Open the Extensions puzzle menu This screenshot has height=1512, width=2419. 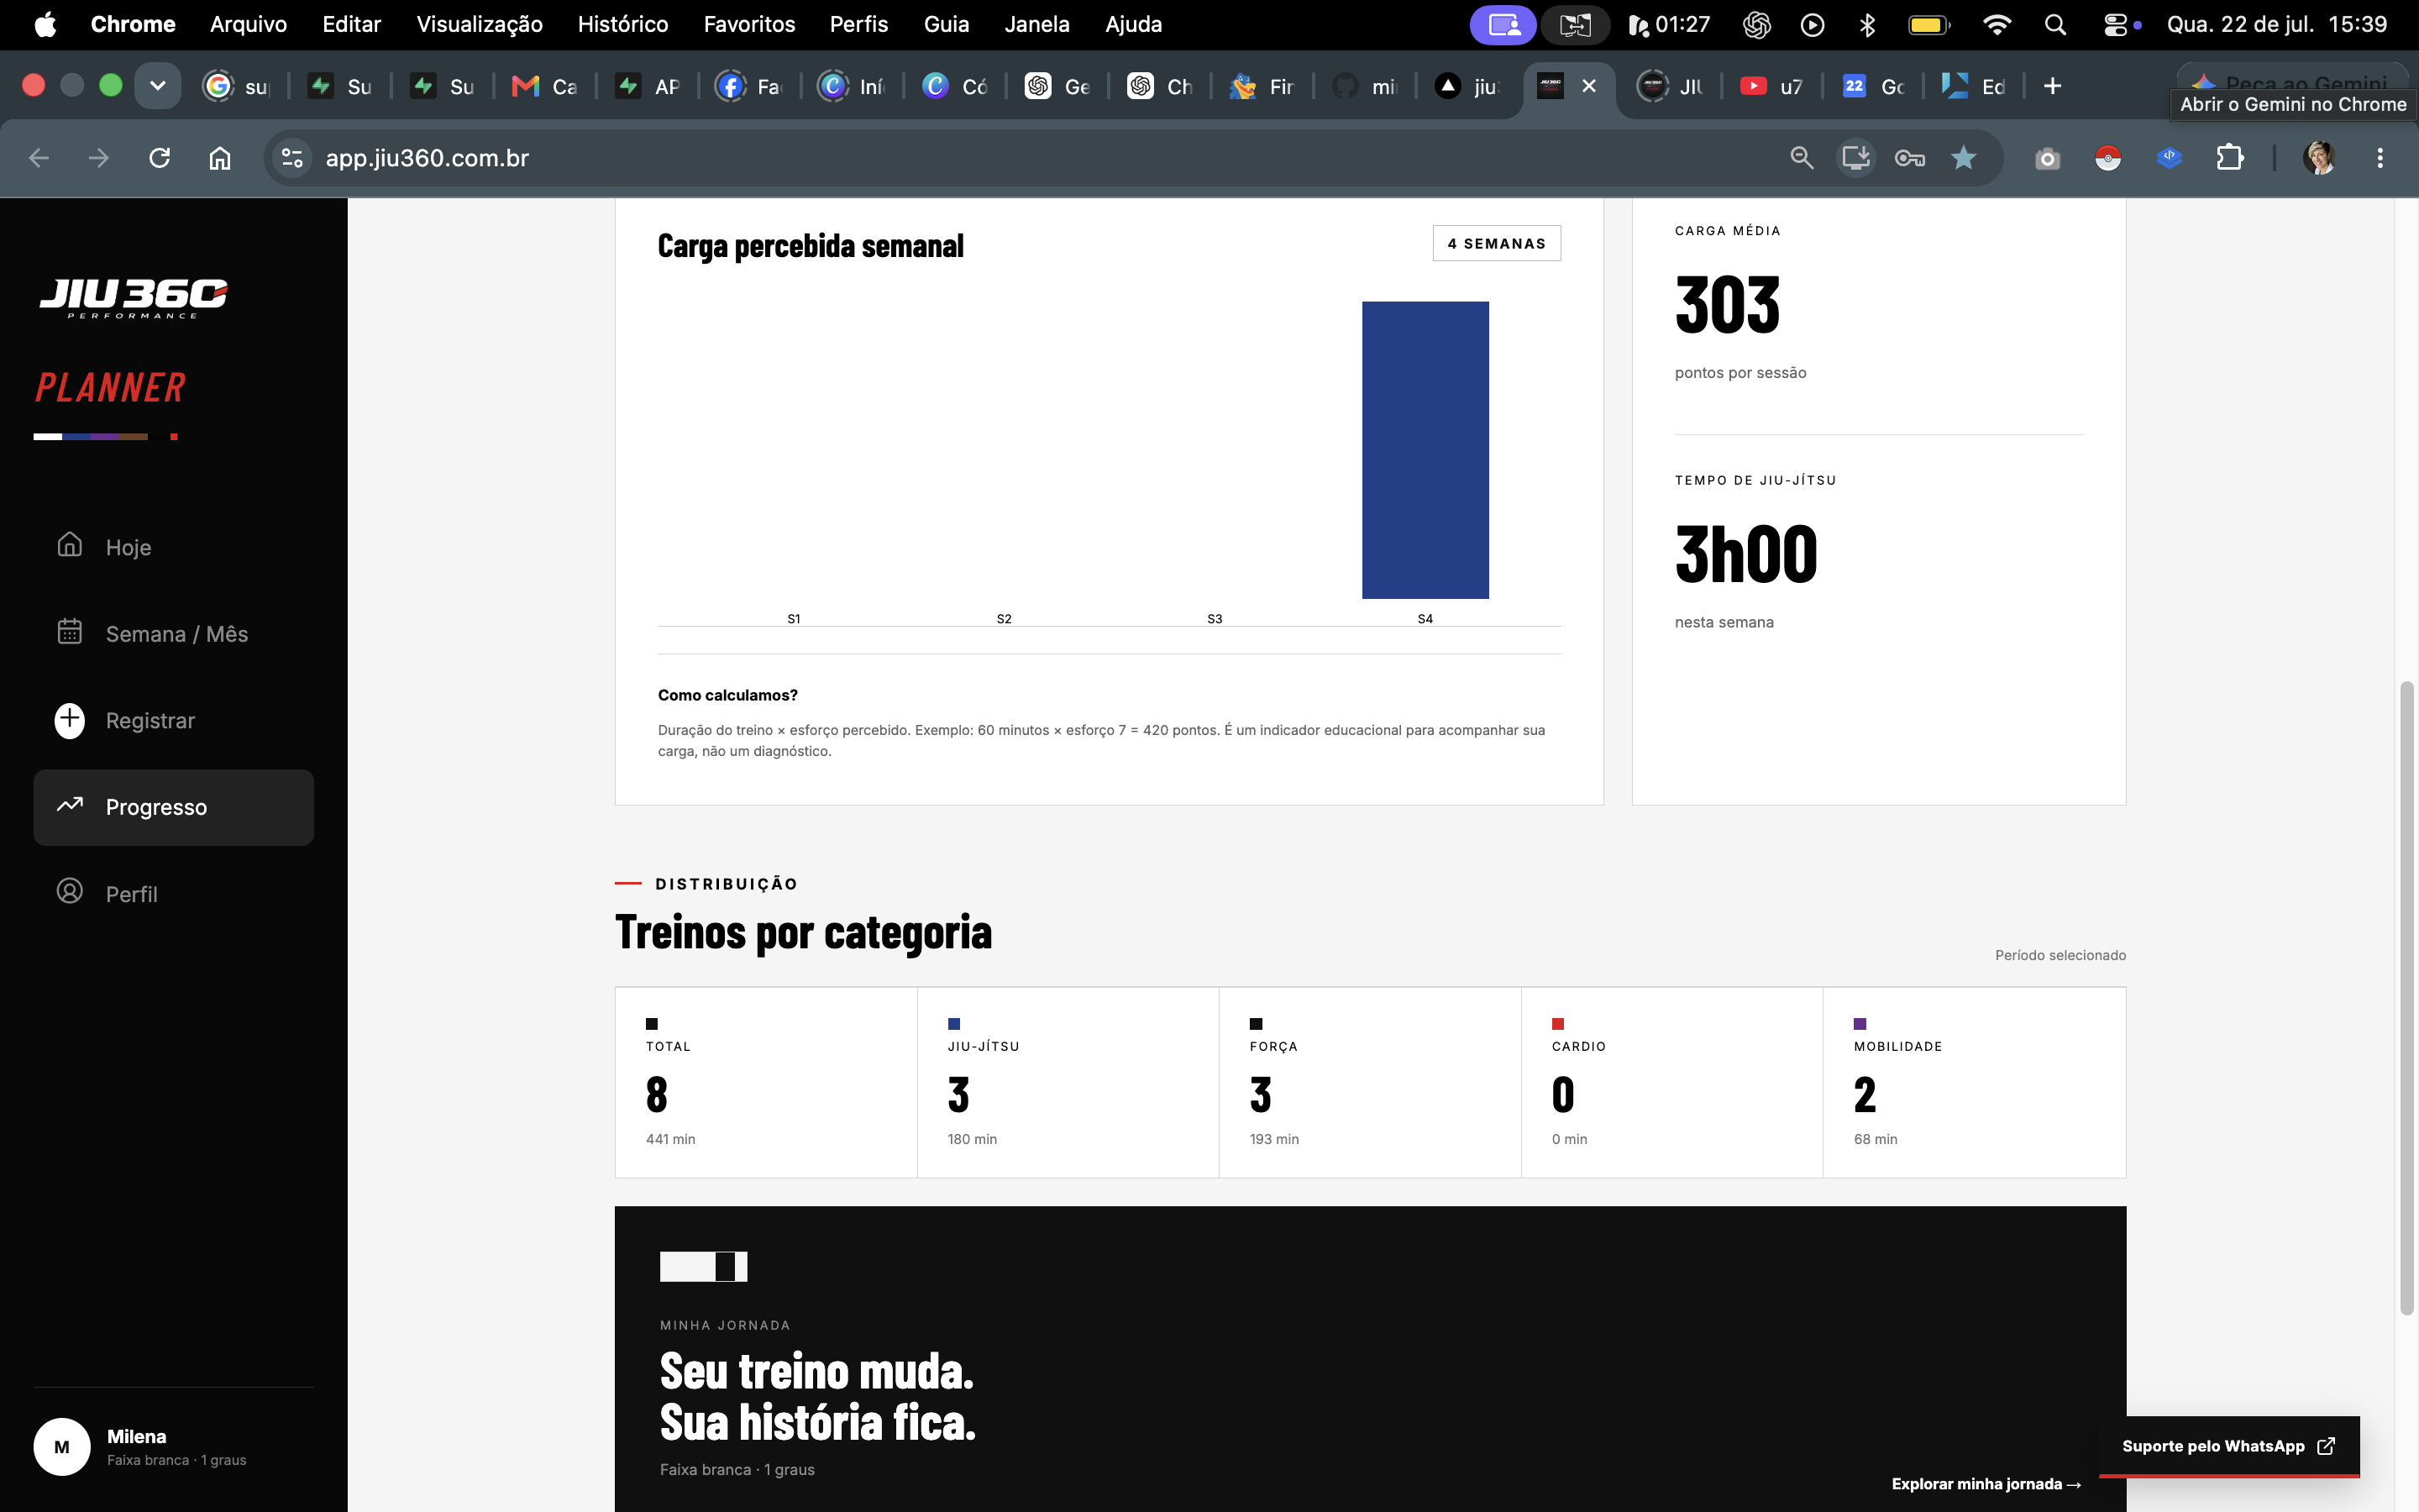point(2229,158)
